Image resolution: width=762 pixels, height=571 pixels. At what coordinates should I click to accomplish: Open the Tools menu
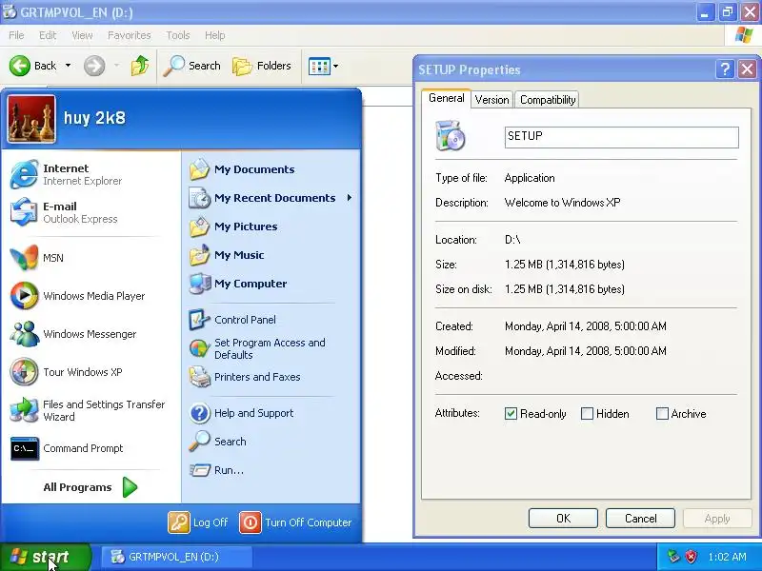pyautogui.click(x=177, y=35)
